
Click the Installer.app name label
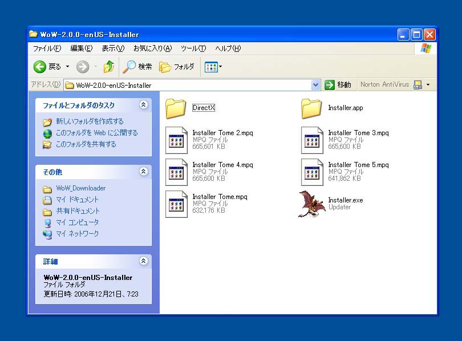[x=346, y=108]
